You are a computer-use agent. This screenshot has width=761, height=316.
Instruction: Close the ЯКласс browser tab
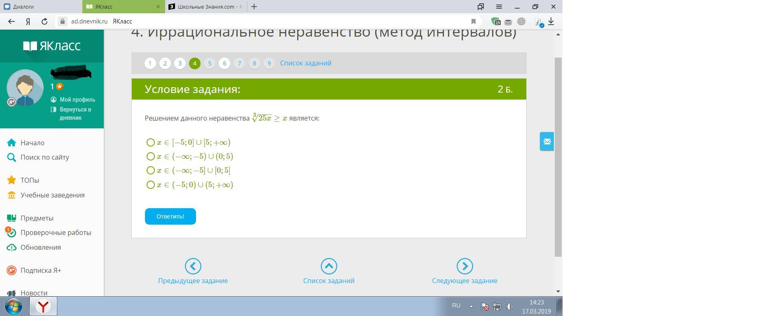(158, 7)
